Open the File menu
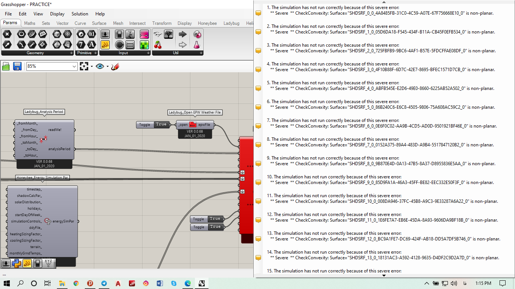 pos(8,14)
